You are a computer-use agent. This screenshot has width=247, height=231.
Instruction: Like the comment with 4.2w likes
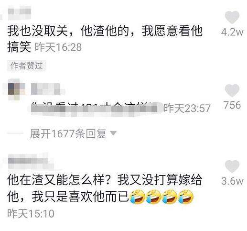[232, 17]
